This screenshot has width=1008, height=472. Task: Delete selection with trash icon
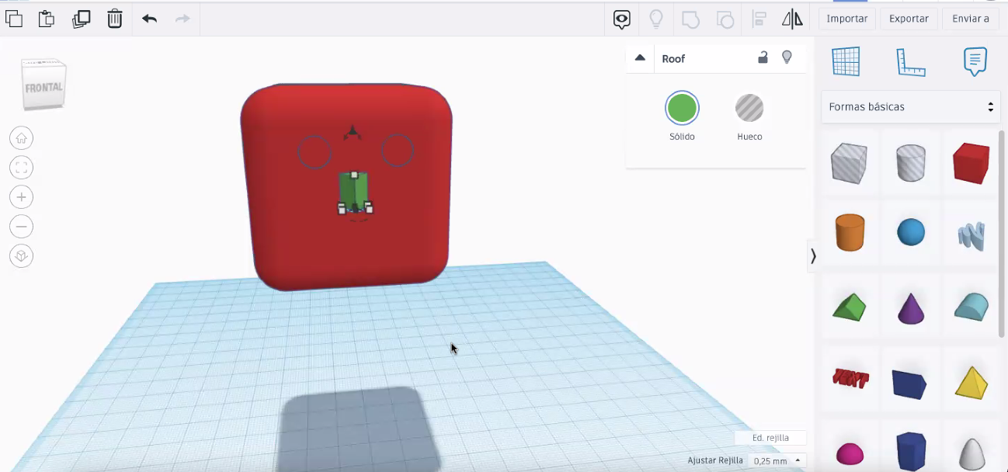[115, 19]
